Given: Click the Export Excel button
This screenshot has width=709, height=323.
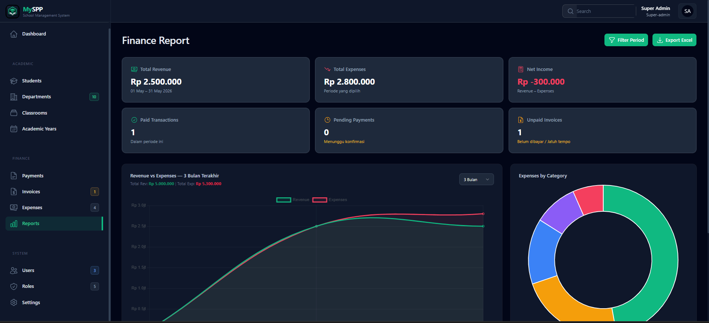Looking at the screenshot, I should [x=674, y=40].
